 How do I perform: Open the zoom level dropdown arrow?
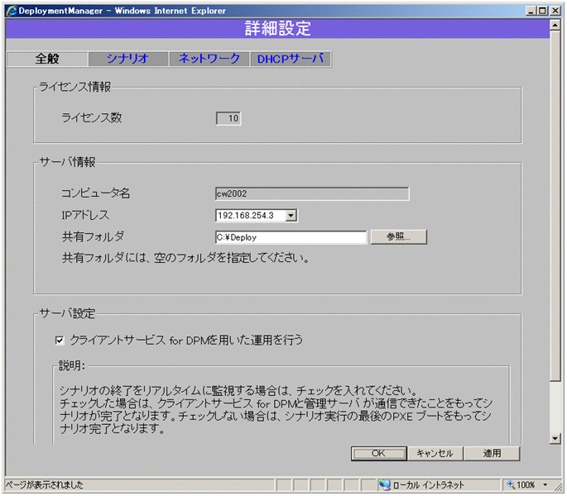[x=545, y=484]
